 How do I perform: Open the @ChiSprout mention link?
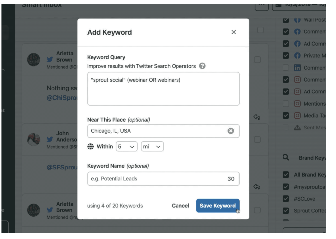coord(62,98)
